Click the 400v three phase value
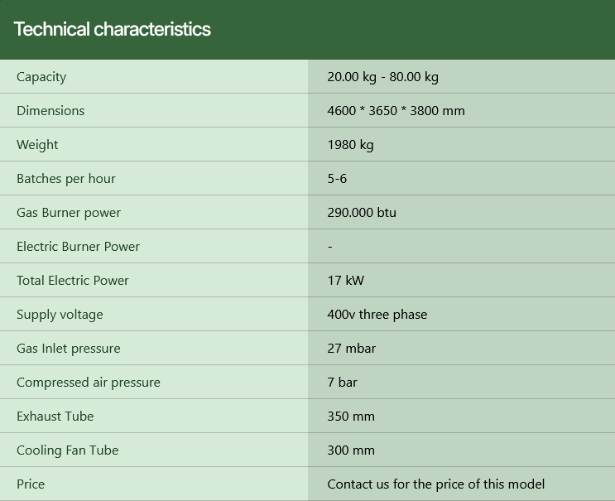615x501 pixels. point(377,315)
